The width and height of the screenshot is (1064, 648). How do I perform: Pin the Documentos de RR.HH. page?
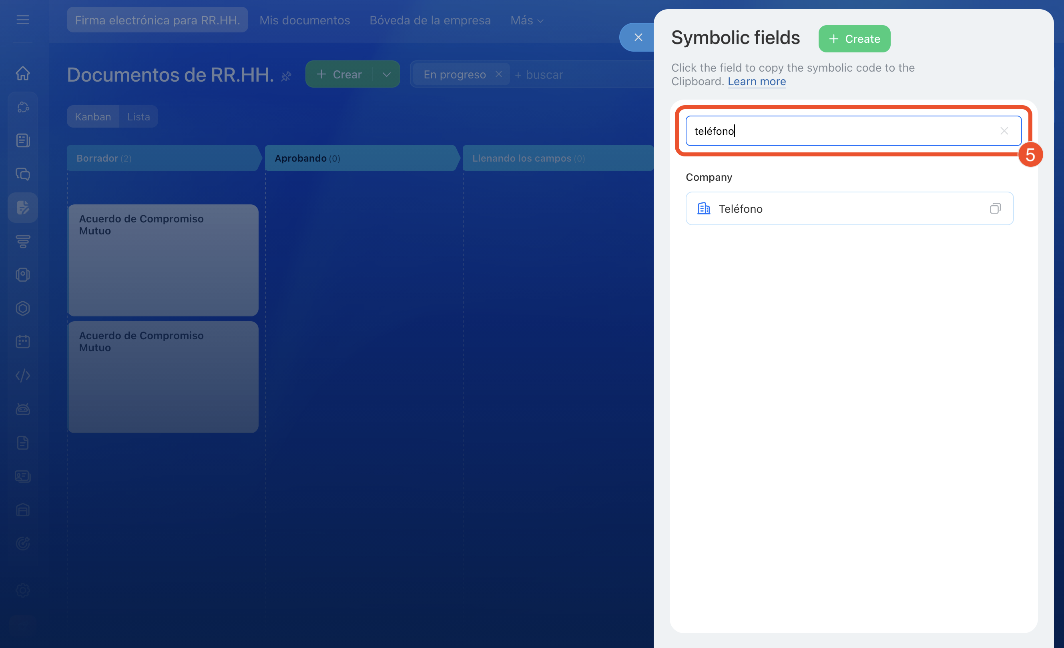pos(286,77)
